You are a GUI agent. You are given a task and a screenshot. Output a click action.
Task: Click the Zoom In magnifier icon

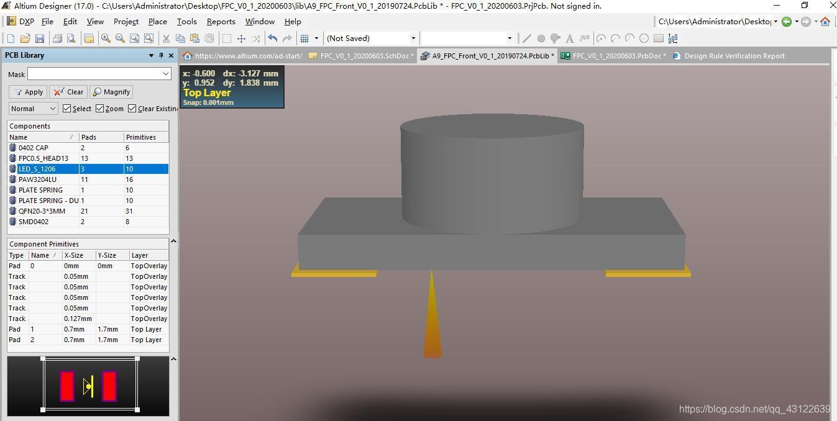coord(106,38)
